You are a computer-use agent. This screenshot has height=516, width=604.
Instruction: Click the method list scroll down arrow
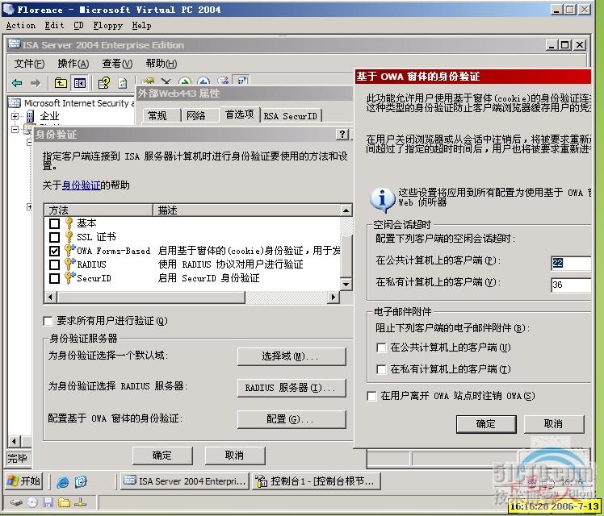point(346,285)
